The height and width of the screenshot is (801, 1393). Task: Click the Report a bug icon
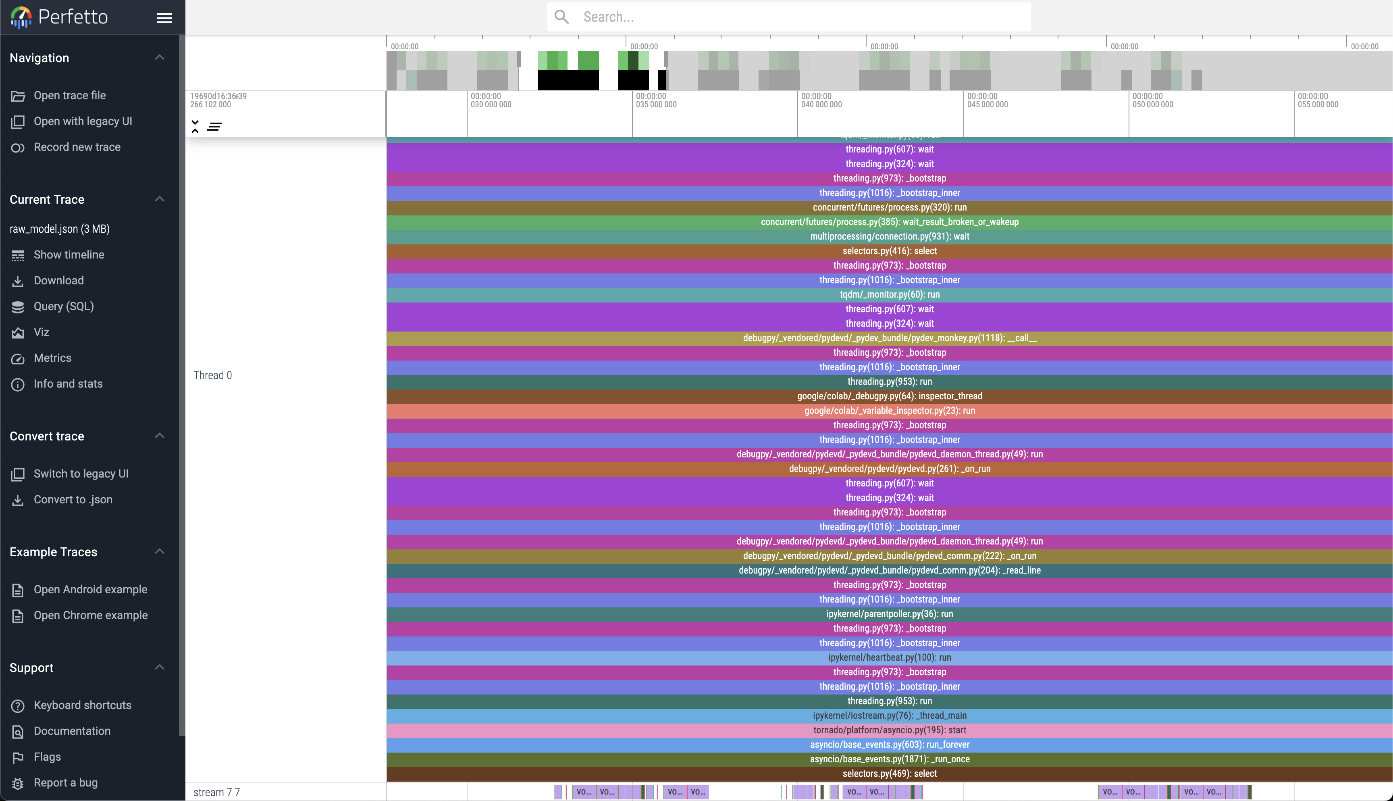18,783
